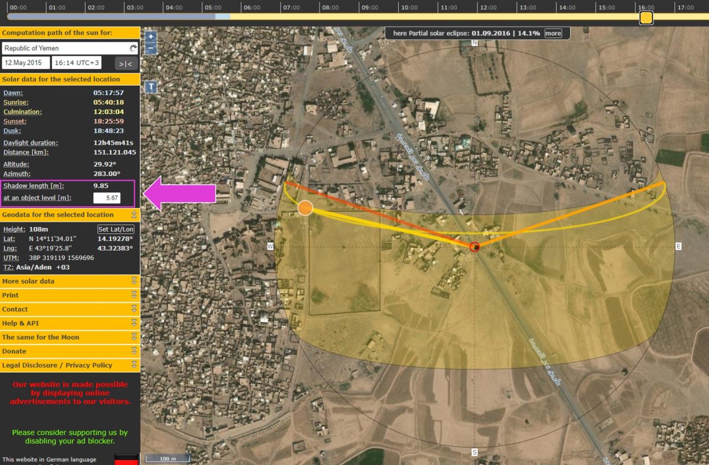Click the loading spinner in location search box
This screenshot has width=709, height=465.
134,48
